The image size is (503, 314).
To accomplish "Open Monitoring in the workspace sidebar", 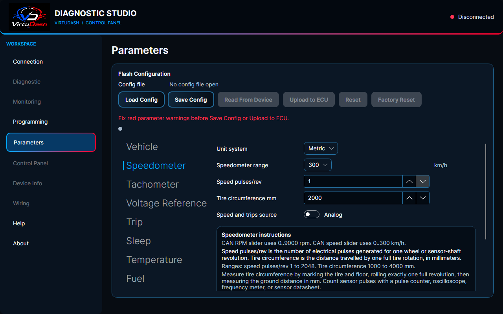I will pyautogui.click(x=51, y=102).
